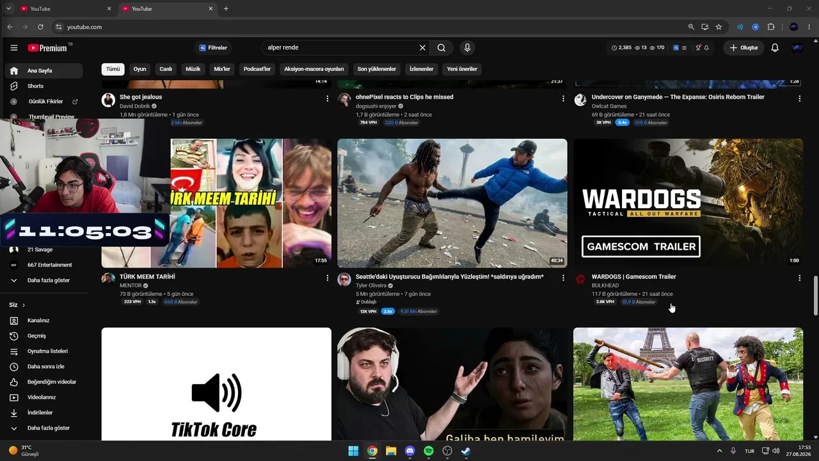This screenshot has width=819, height=461.
Task: Select the Yeni öneriler chip
Action: tap(462, 69)
